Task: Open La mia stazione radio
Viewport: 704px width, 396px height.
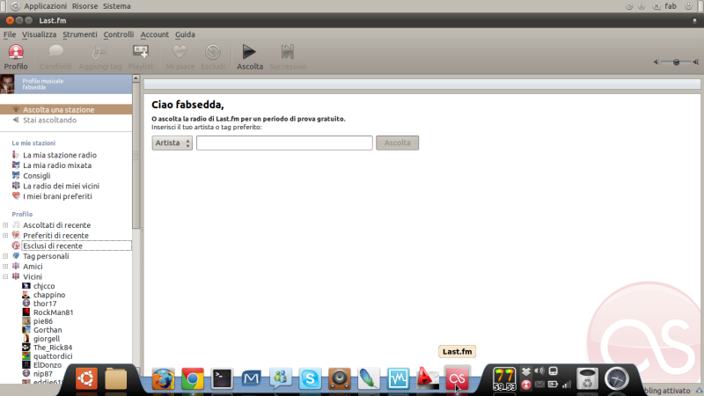Action: tap(60, 155)
